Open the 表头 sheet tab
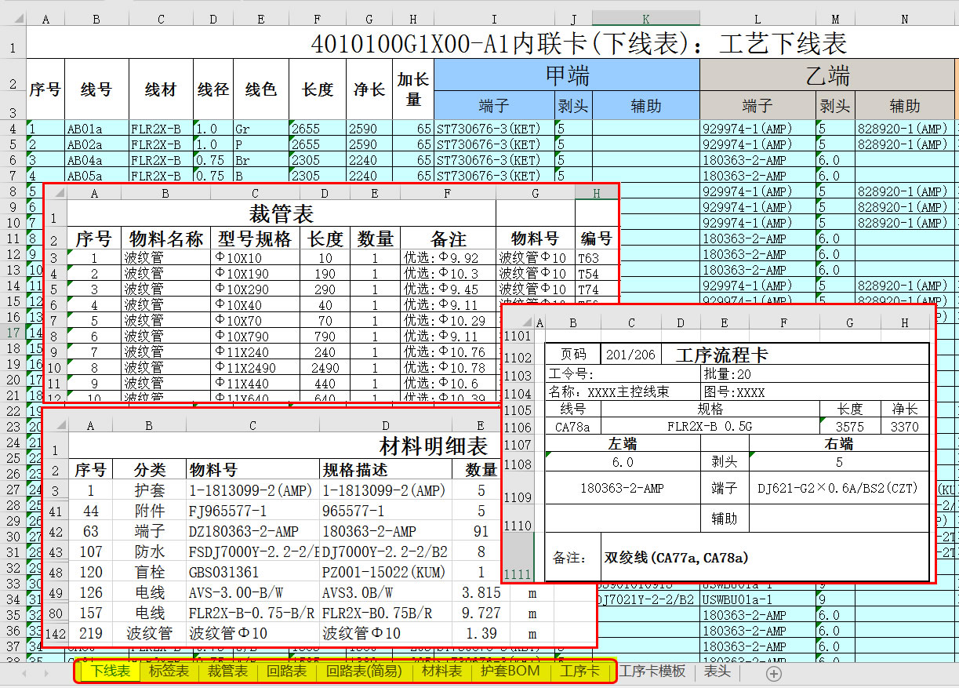959x688 pixels. [x=717, y=672]
